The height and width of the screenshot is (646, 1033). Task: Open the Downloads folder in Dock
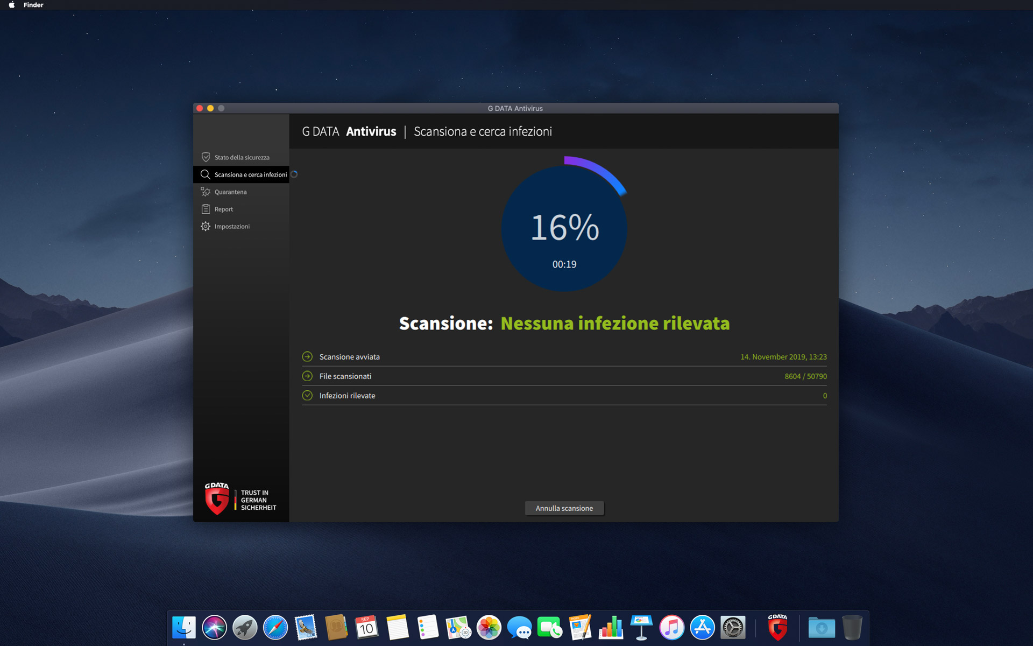pos(822,628)
